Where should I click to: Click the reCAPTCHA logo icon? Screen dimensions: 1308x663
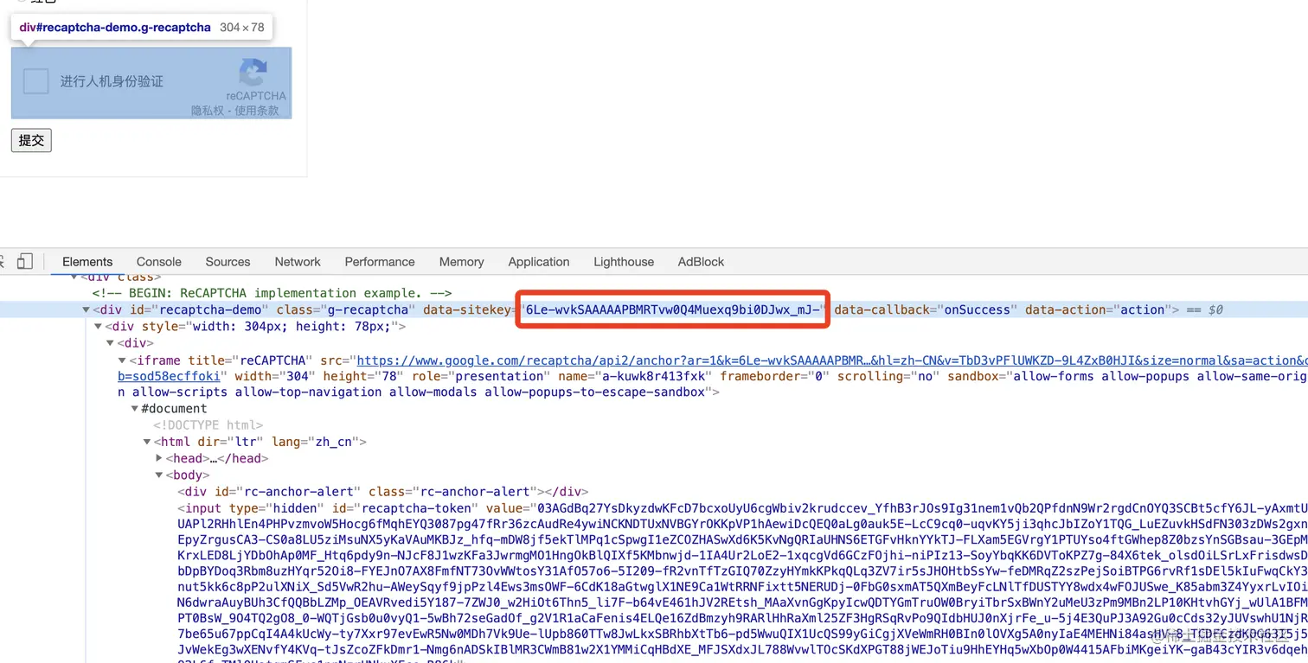(x=253, y=73)
